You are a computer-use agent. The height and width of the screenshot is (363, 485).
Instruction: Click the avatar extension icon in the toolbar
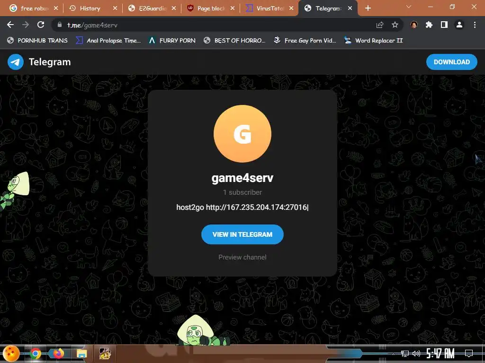point(414,25)
